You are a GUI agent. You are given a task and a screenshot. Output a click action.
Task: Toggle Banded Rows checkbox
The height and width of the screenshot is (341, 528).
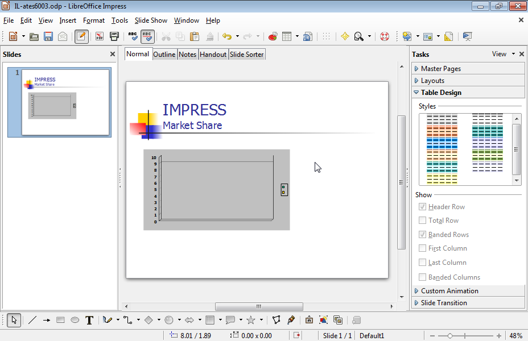(x=422, y=234)
